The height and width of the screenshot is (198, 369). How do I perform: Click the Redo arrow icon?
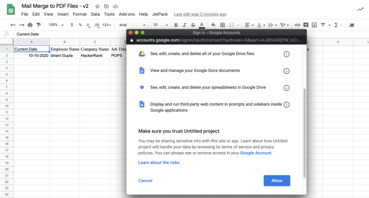22,25
